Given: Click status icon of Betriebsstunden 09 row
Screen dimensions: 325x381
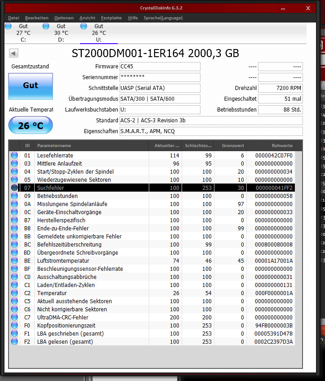Looking at the screenshot, I should [14, 196].
